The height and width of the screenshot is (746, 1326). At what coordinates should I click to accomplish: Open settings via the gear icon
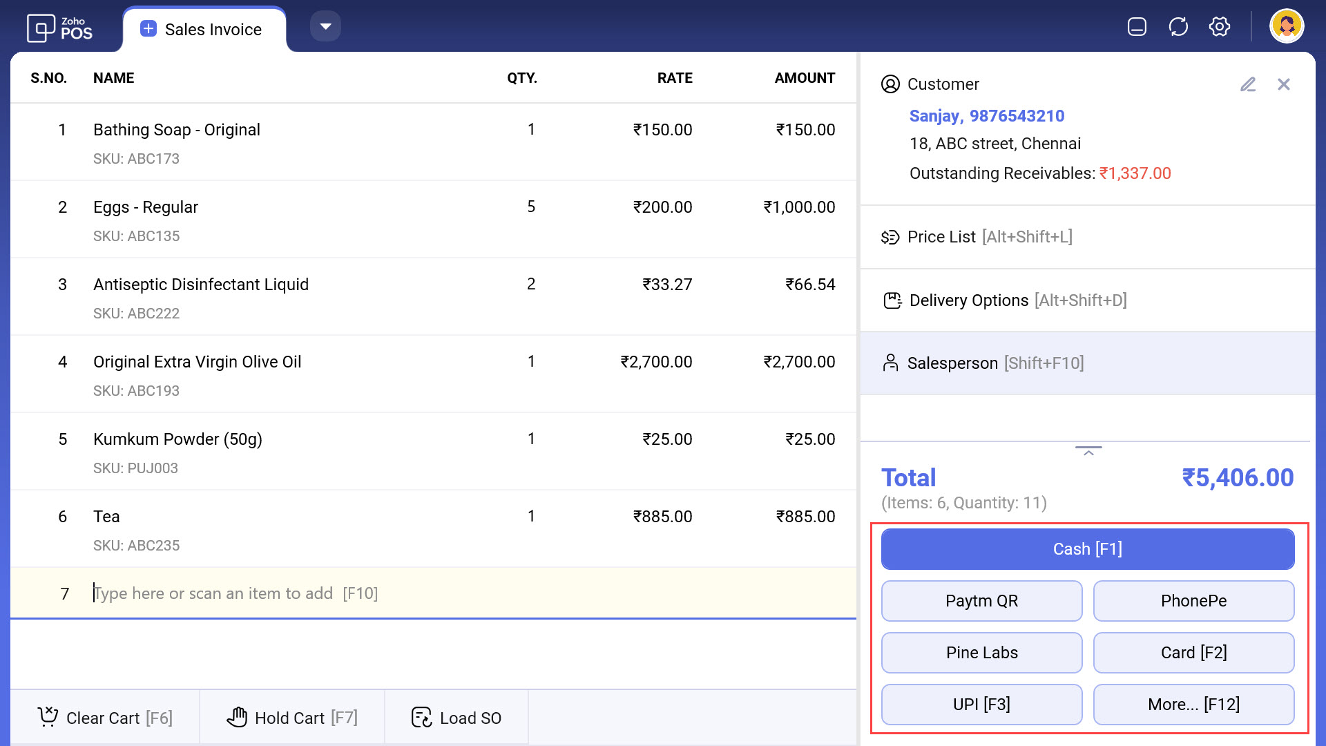[1220, 27]
